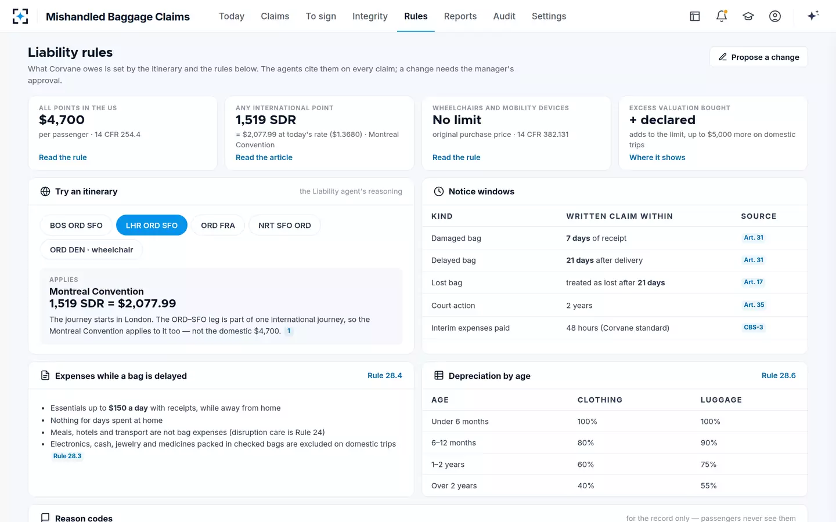The width and height of the screenshot is (836, 522).
Task: Open the notifications bell
Action: [x=722, y=16]
